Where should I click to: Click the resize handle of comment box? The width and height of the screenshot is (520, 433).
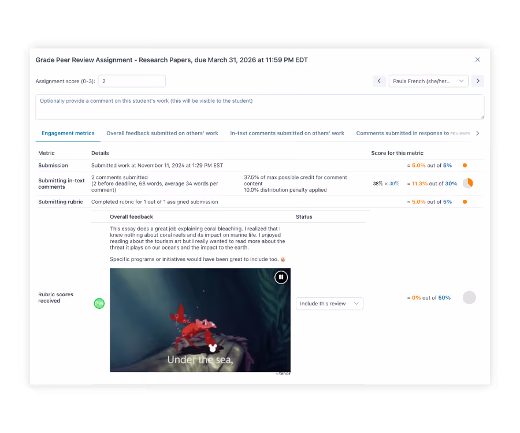coord(482,117)
